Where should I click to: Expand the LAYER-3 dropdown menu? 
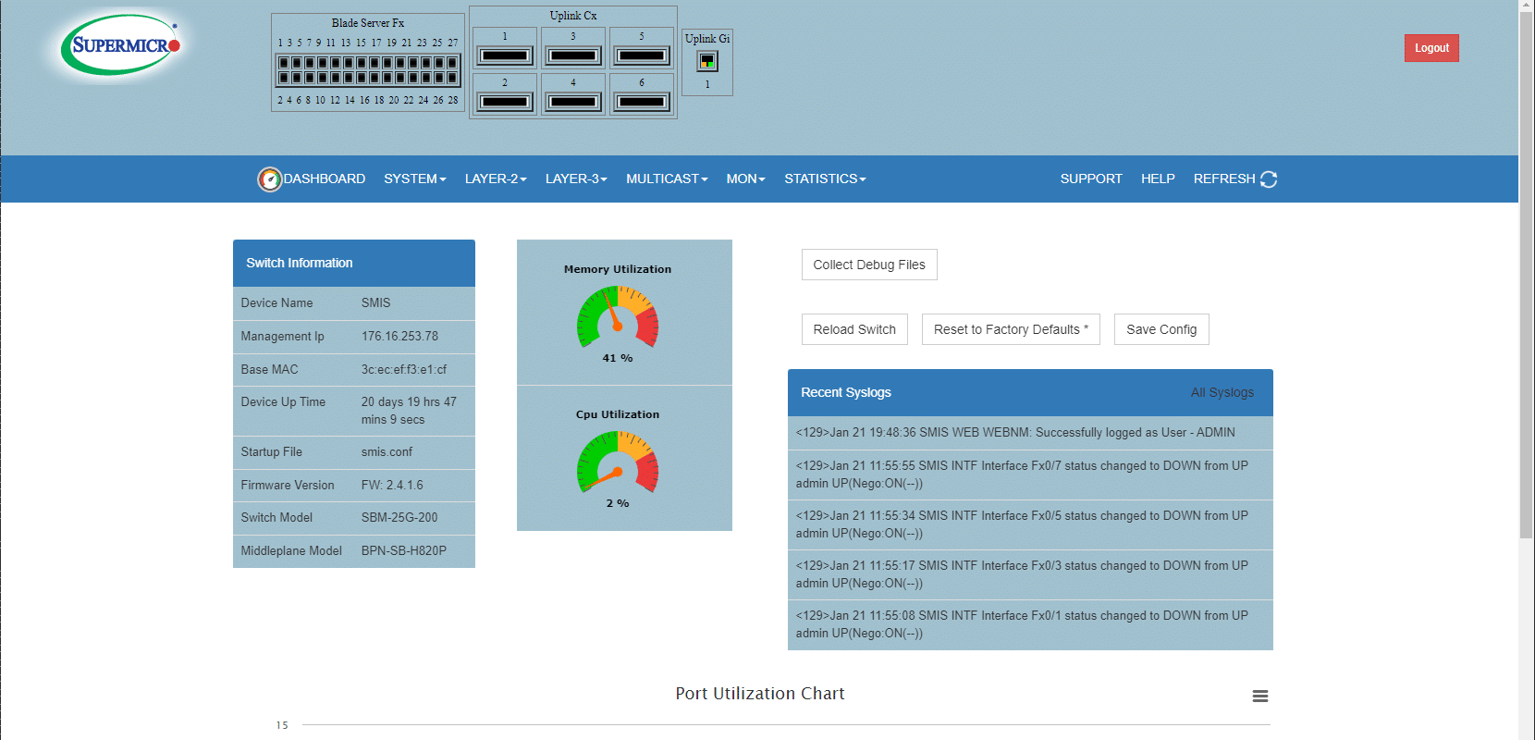pos(576,179)
